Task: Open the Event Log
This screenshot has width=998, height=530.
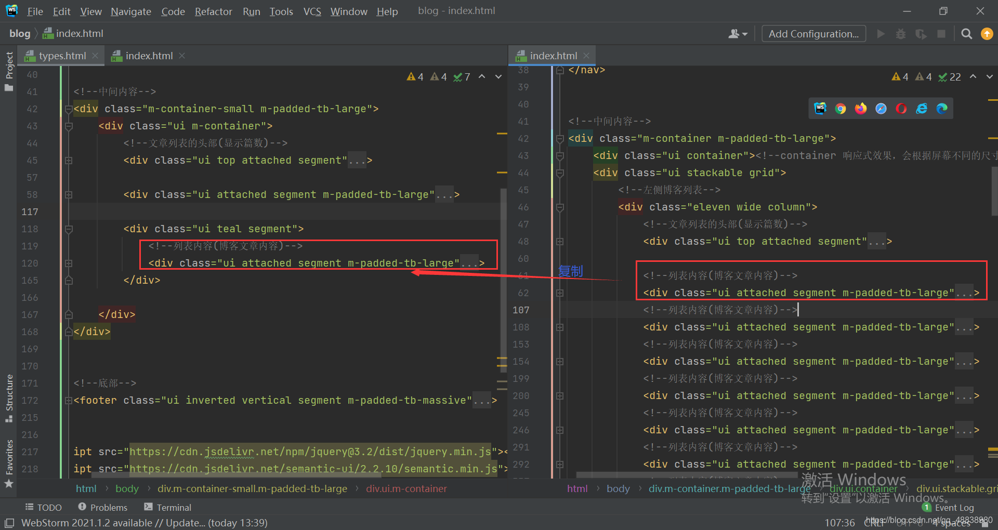Action: click(x=948, y=508)
